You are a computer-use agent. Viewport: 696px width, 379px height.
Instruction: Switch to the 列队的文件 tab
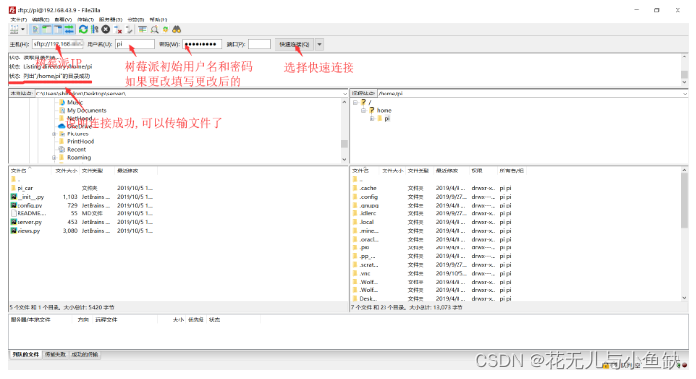[25, 354]
